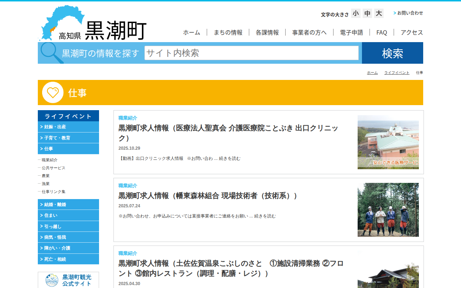The width and height of the screenshot is (461, 288).
Task: Open the 電子申請 menu item
Action: coord(351,32)
